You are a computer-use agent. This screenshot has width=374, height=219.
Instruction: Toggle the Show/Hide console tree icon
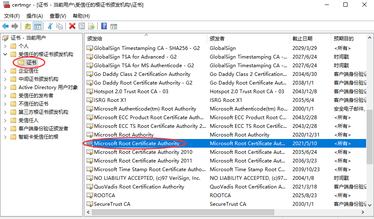tap(38, 26)
